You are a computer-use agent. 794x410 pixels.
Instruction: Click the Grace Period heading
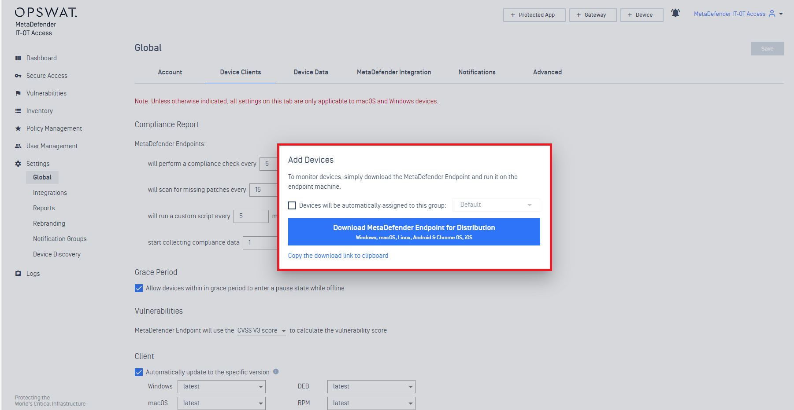156,272
